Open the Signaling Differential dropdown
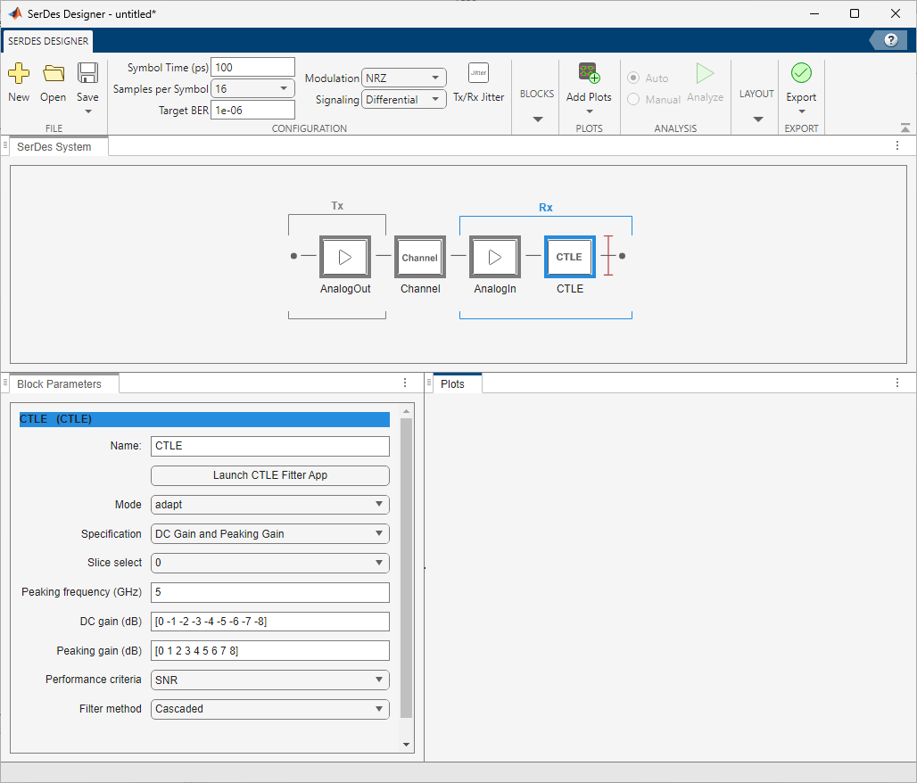This screenshot has width=917, height=783. pos(403,100)
